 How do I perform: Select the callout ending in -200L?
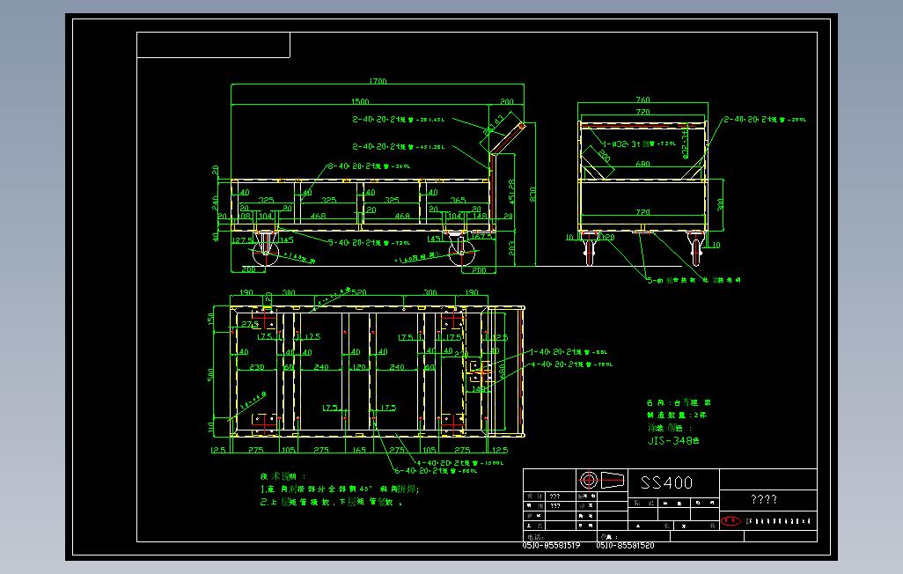[766, 120]
